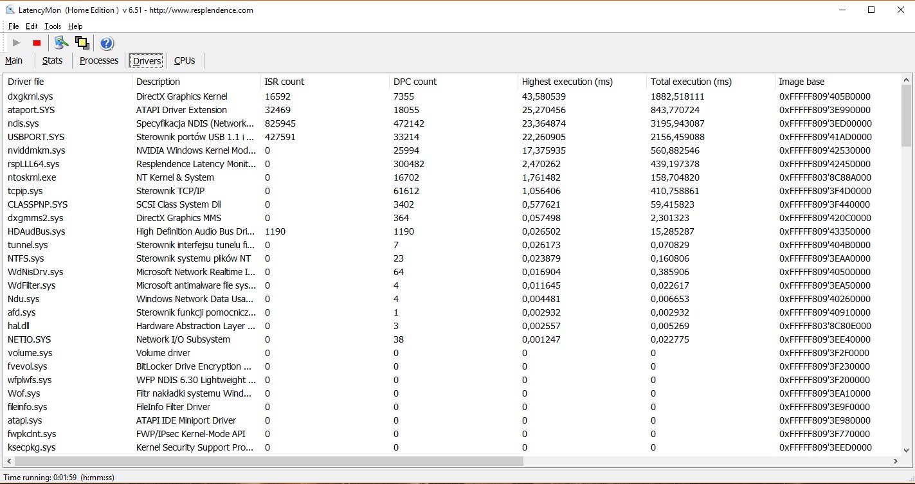Click highest execution value 43,580539
915x484 pixels.
tap(544, 96)
